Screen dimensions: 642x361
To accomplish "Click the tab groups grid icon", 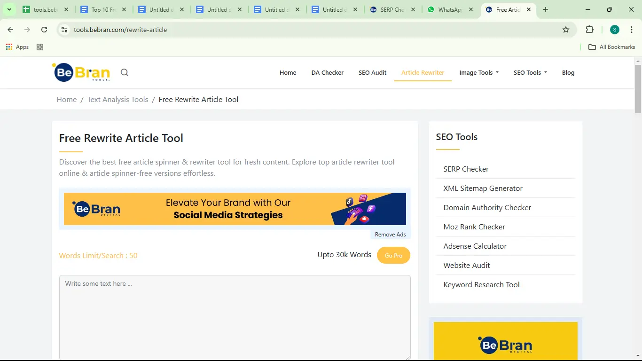I will pos(40,47).
